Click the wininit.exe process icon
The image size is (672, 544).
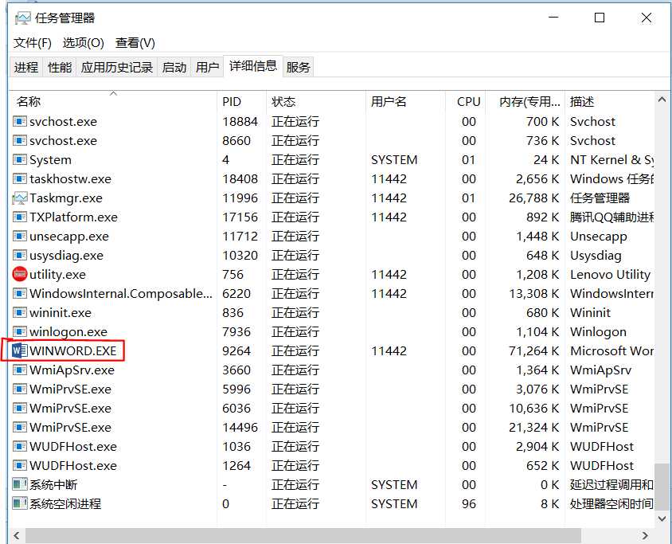[x=20, y=312]
